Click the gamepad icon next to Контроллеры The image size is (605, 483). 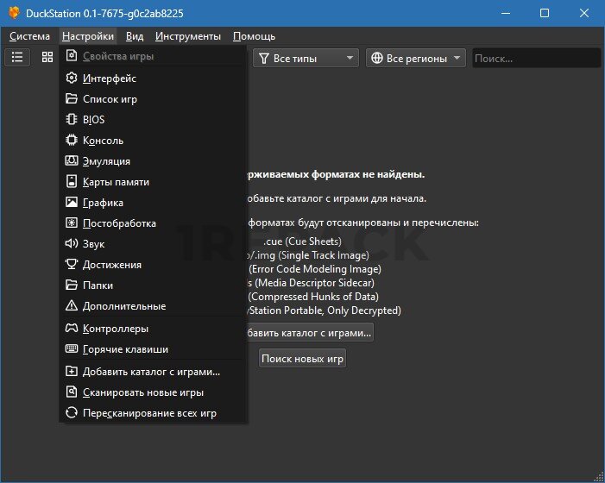tap(72, 329)
